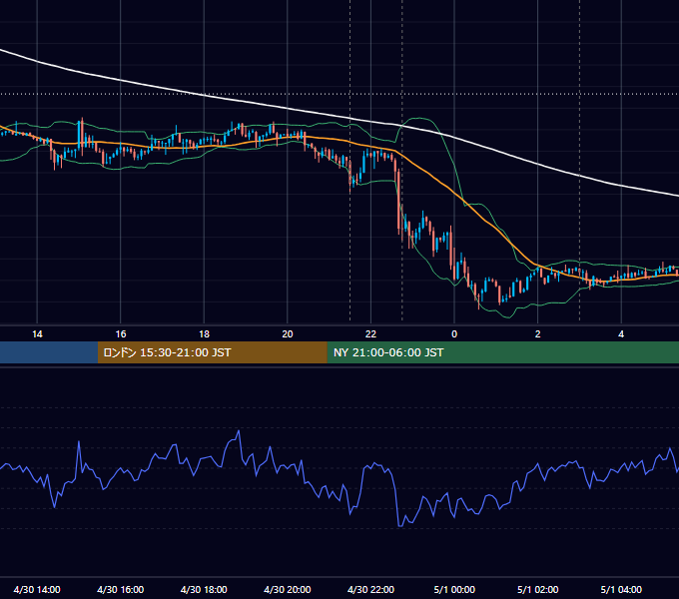The image size is (679, 599).
Task: Click the 20 hour label on price chart axis
Action: click(x=288, y=334)
